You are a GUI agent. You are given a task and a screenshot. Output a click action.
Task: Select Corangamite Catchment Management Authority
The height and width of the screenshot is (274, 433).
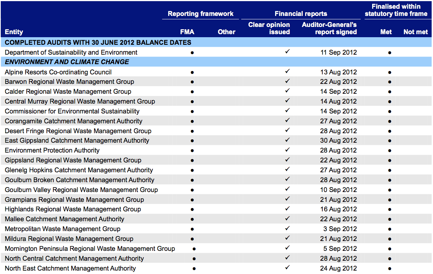click(x=73, y=121)
